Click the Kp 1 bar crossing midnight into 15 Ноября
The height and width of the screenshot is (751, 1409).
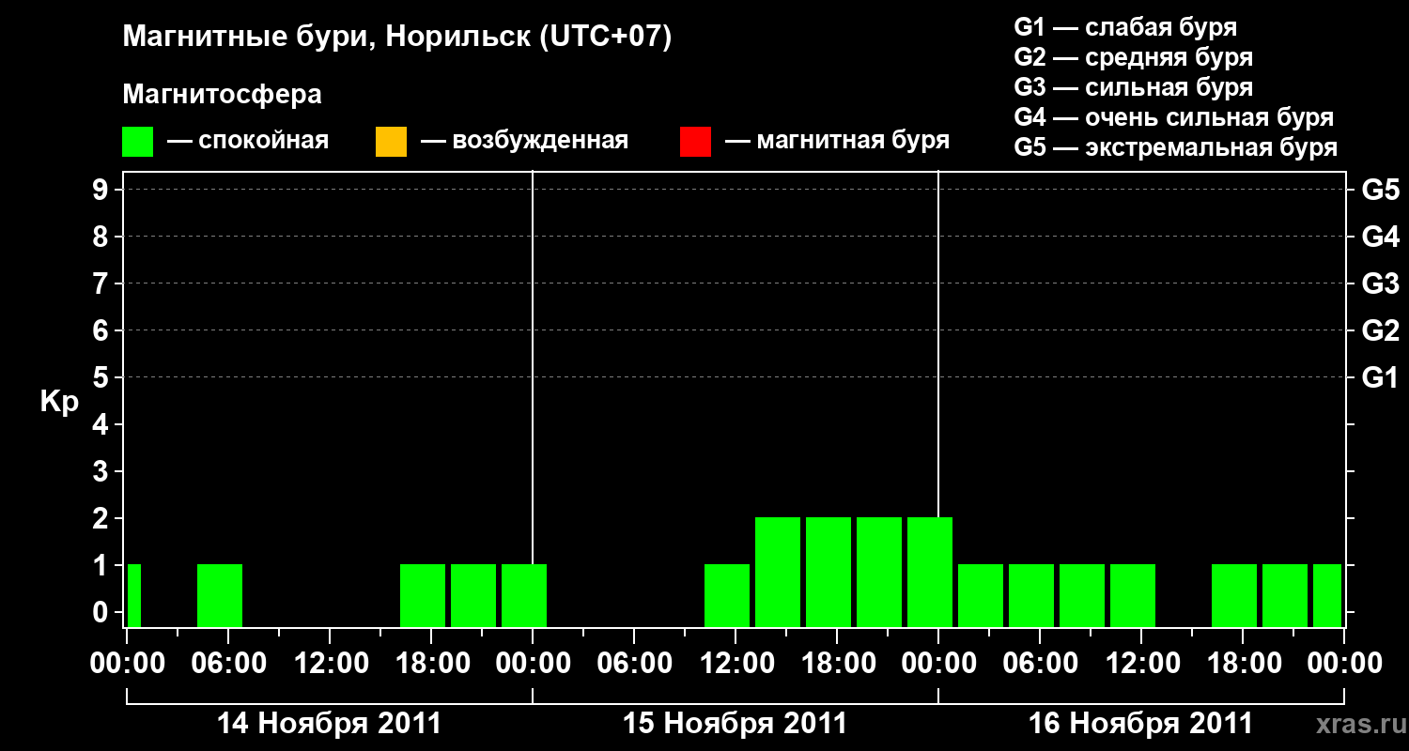pos(524,595)
